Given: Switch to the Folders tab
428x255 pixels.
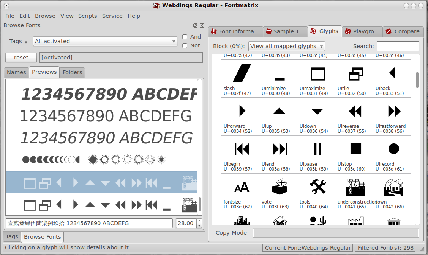Looking at the screenshot, I should click(x=72, y=72).
